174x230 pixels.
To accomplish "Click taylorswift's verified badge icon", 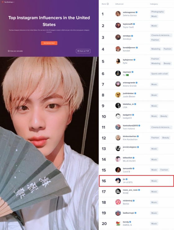I will point(134,24).
